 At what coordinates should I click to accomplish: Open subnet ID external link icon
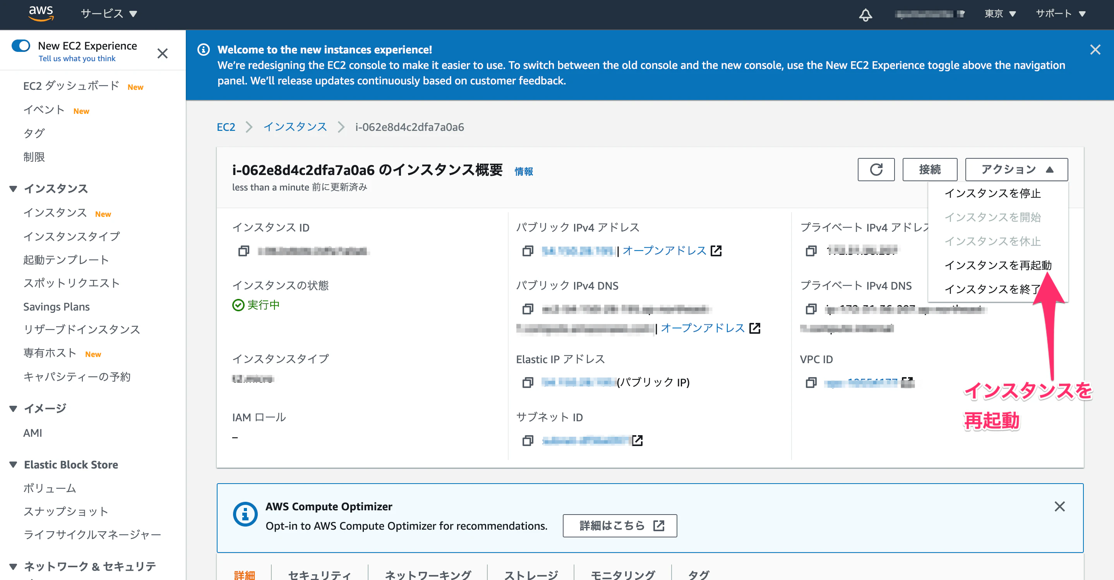click(638, 440)
